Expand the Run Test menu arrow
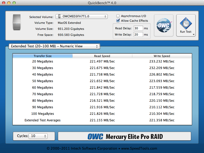The width and height of the screenshot is (204, 153). tap(194, 34)
